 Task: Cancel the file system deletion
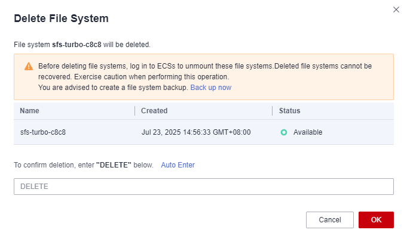pos(330,220)
